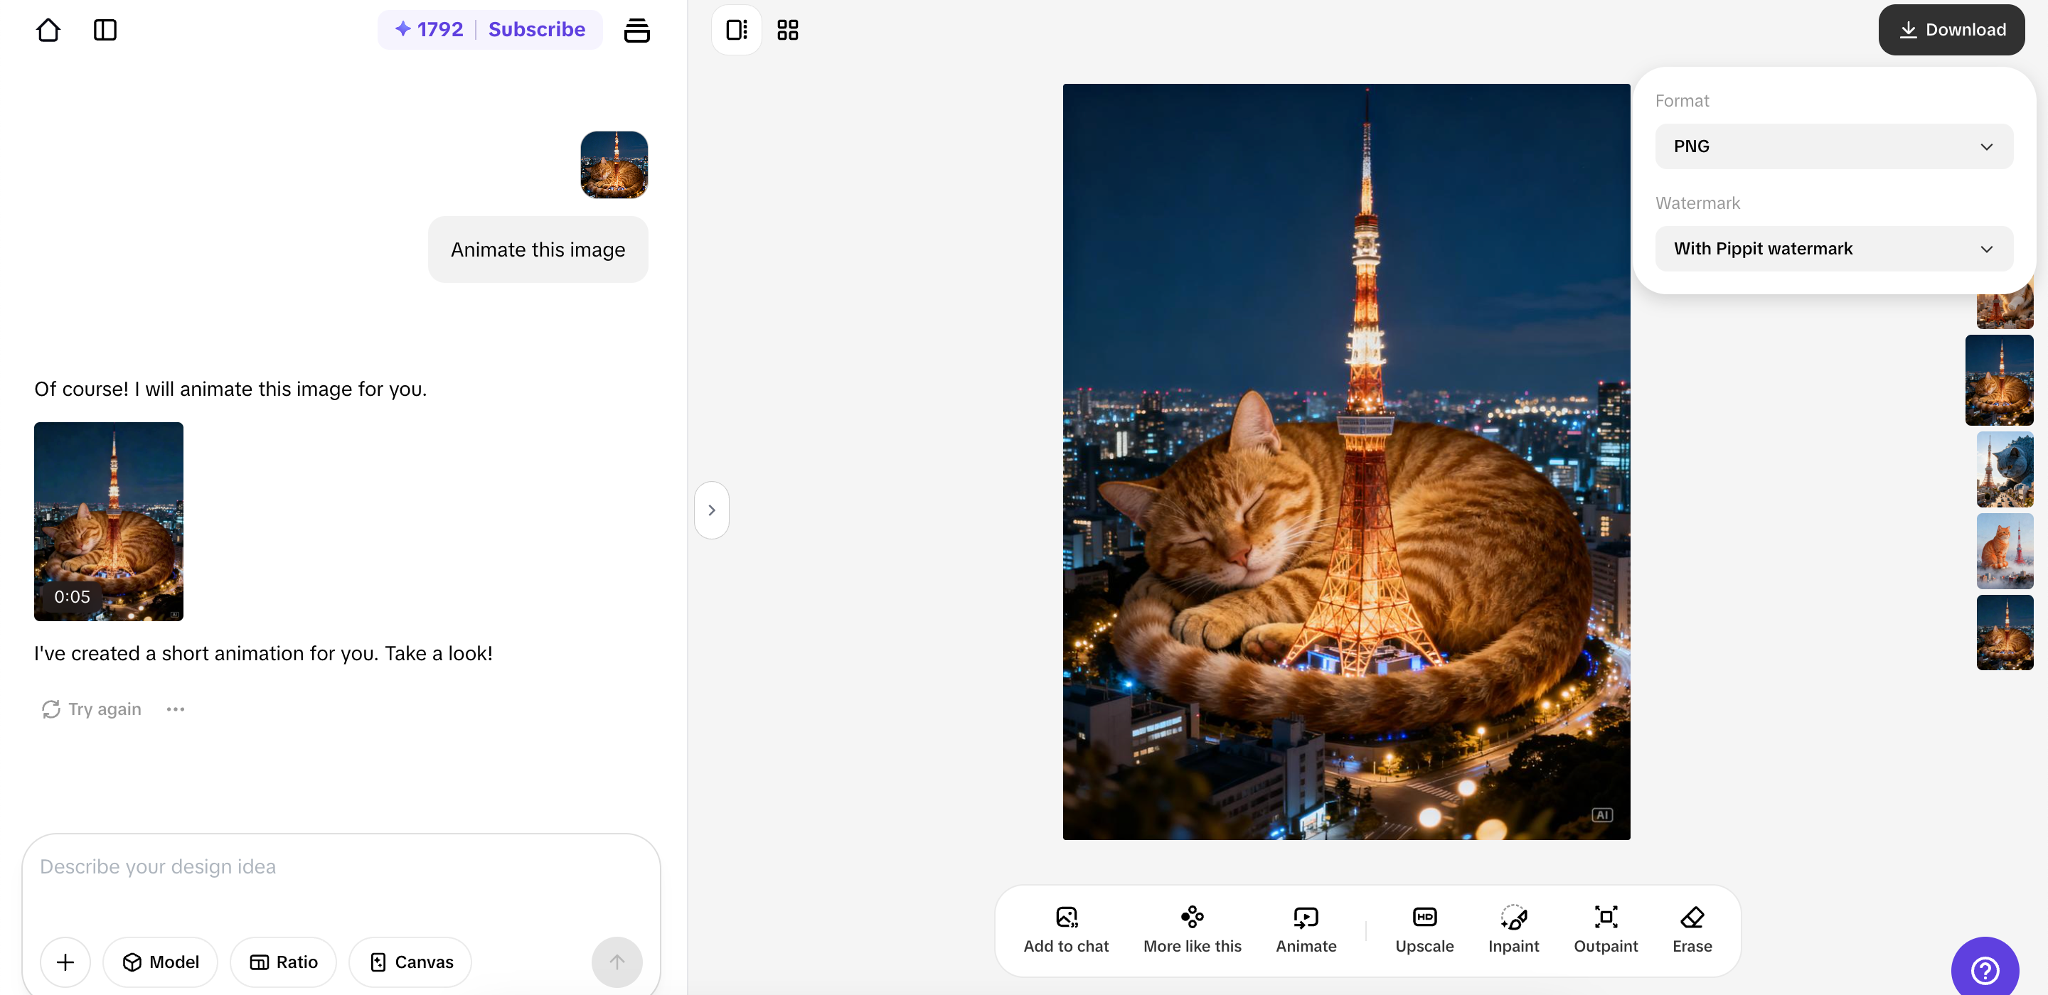
Task: Switch to grid view layout
Action: pyautogui.click(x=787, y=29)
